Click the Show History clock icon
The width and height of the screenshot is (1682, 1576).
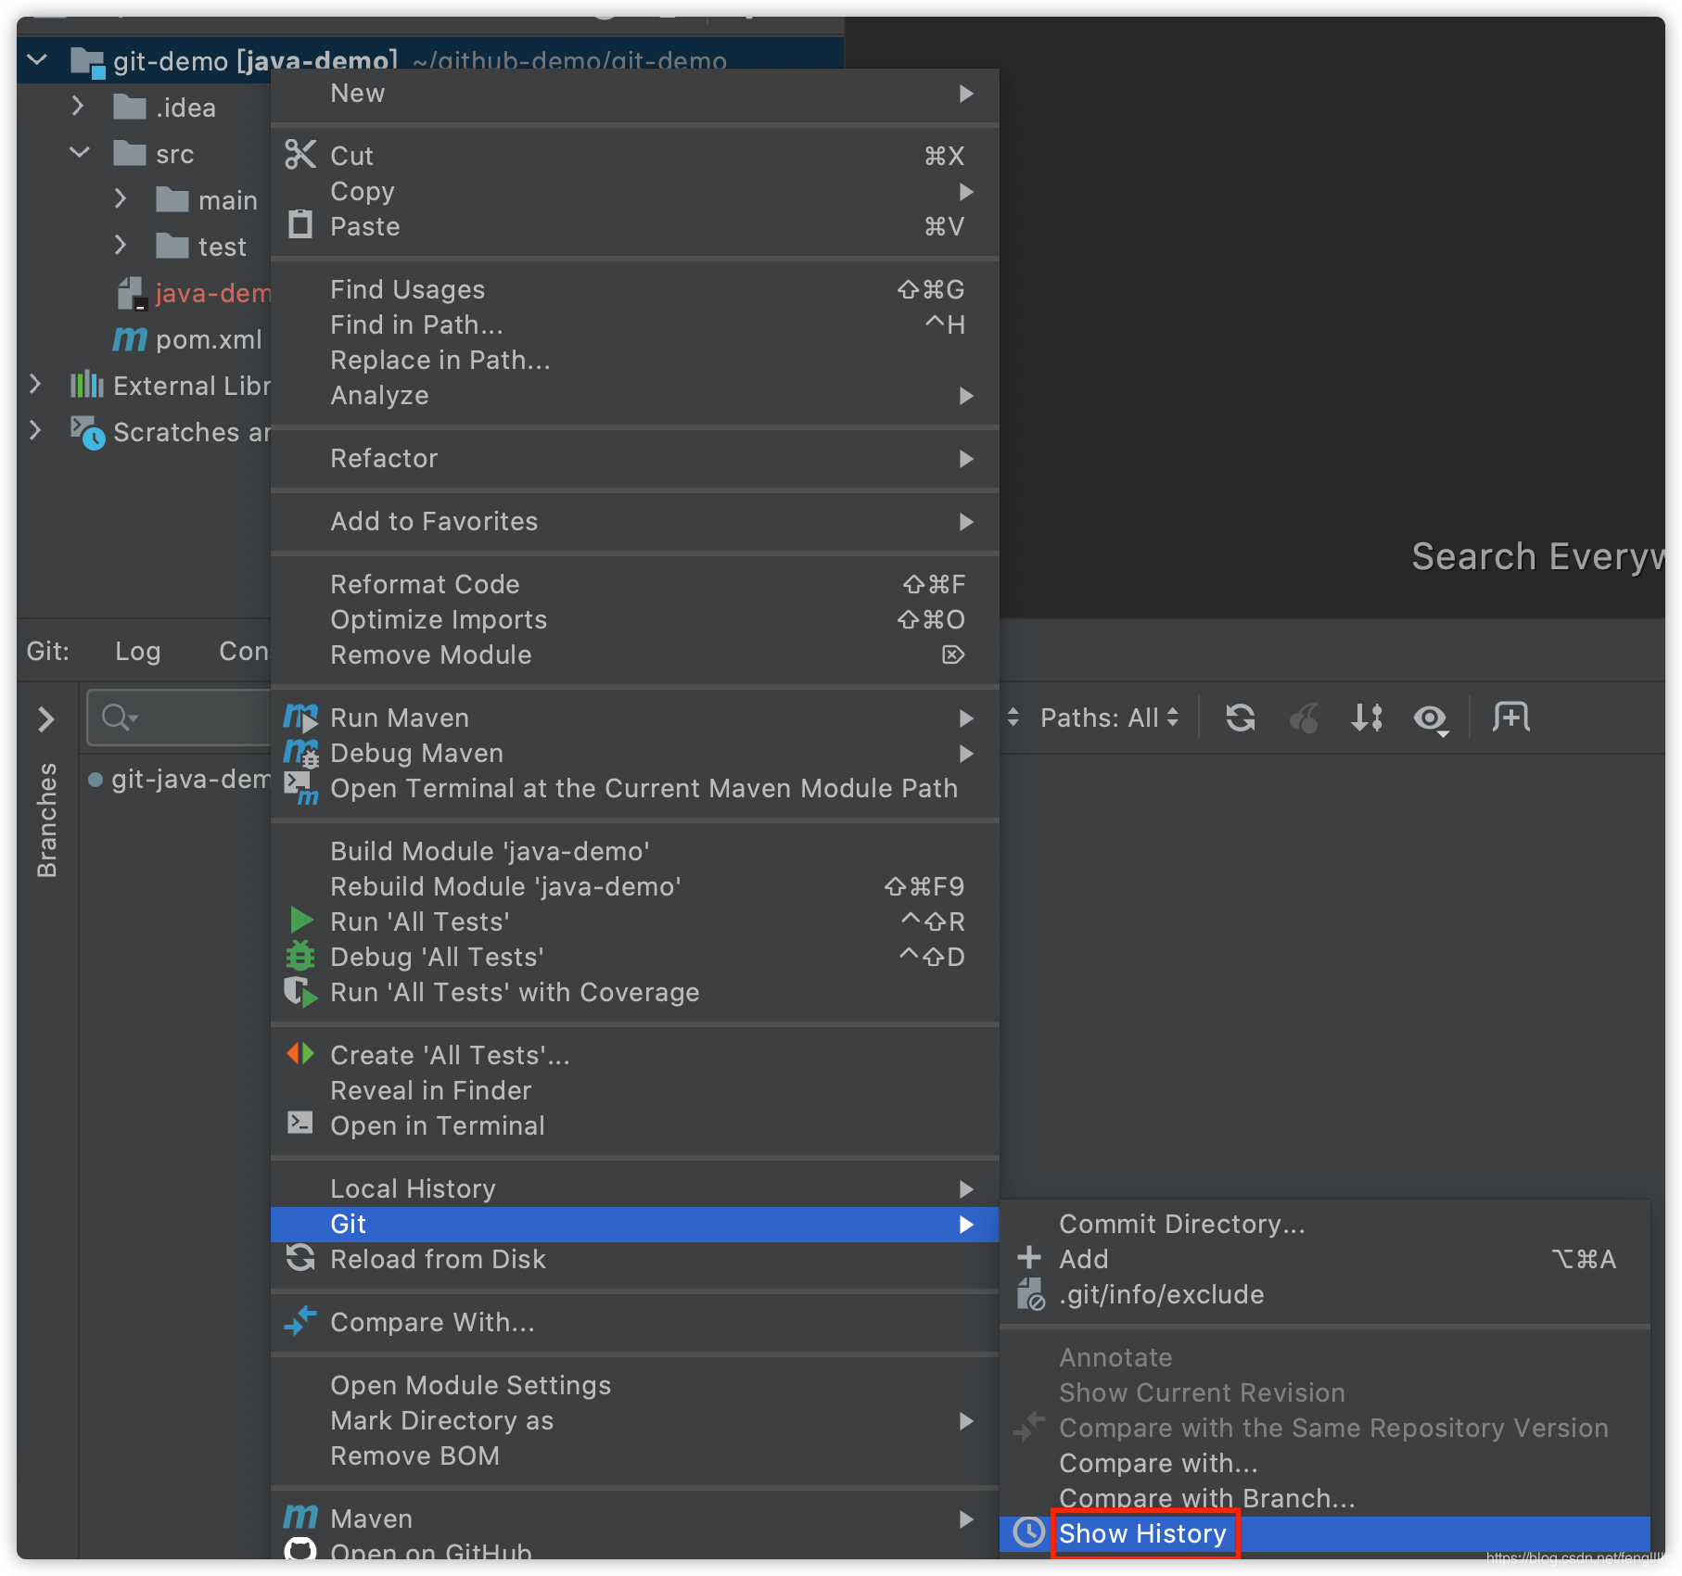click(1029, 1532)
